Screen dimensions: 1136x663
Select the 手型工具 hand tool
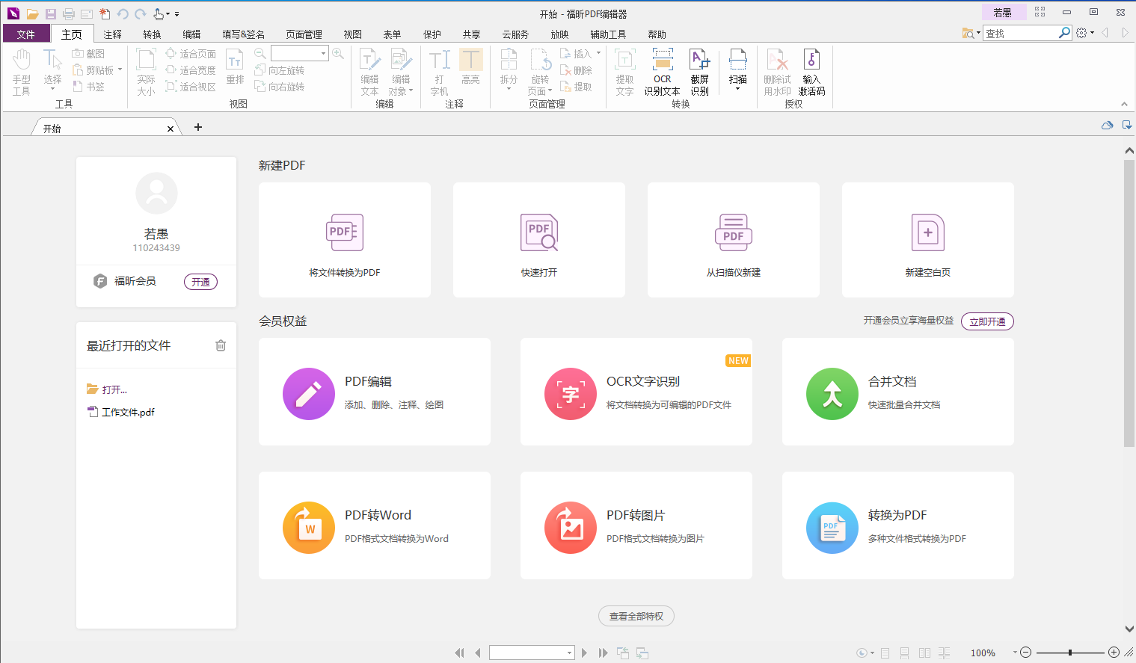[22, 72]
